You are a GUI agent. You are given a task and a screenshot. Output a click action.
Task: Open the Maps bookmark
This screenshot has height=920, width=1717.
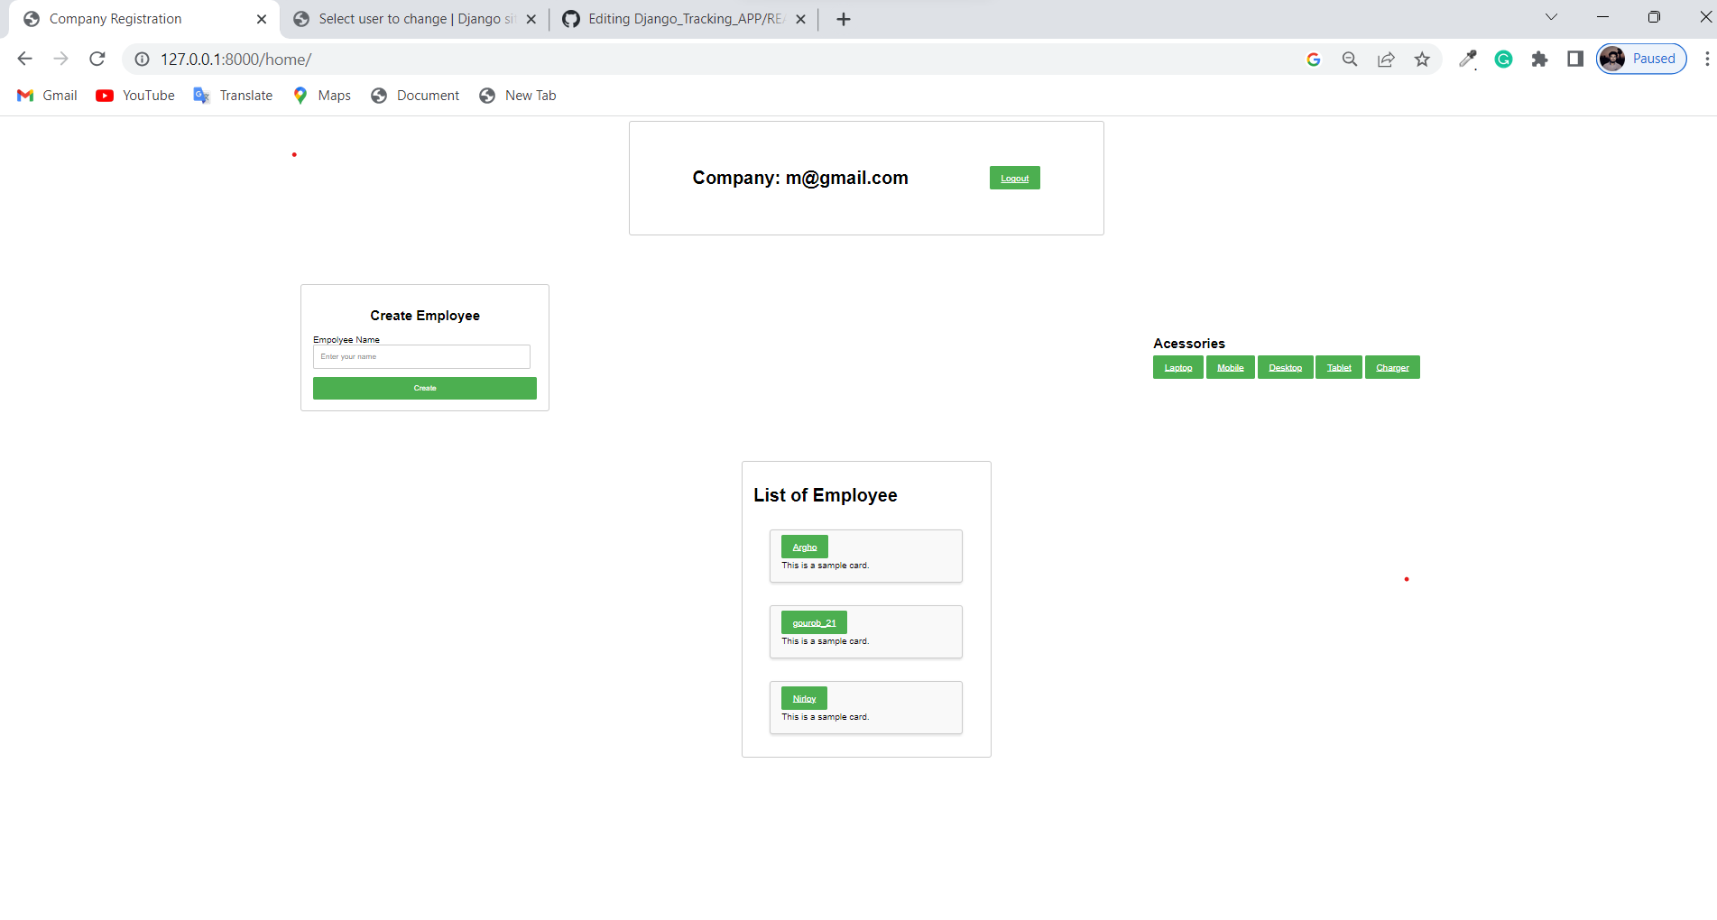click(320, 95)
